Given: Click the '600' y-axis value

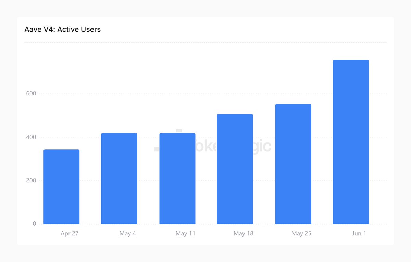Looking at the screenshot, I should [x=31, y=94].
